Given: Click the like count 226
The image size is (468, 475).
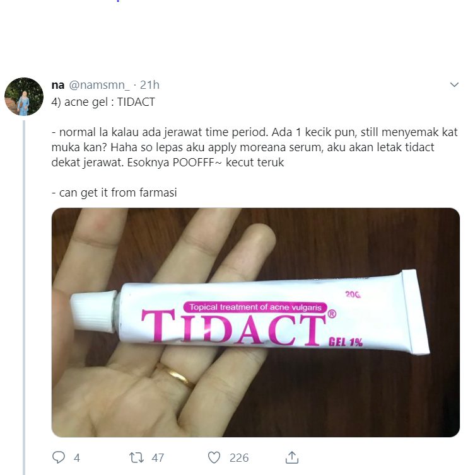Looking at the screenshot, I should pos(238,458).
